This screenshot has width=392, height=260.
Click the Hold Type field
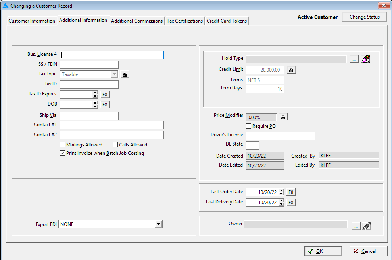click(x=296, y=59)
